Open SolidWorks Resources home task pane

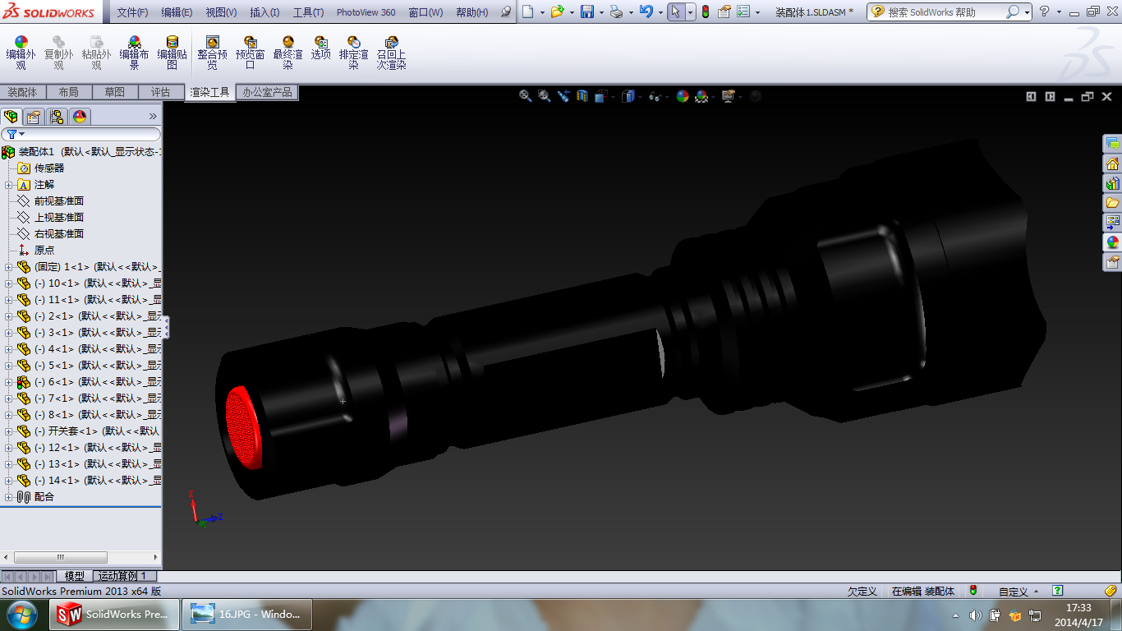[1113, 164]
